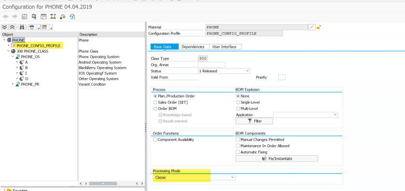The height and width of the screenshot is (191, 405).
Task: Click the blue bulleted list toolbar icon
Action: (25, 17)
